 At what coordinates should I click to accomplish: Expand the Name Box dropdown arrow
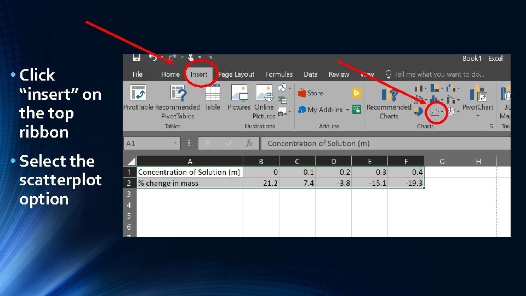175,143
